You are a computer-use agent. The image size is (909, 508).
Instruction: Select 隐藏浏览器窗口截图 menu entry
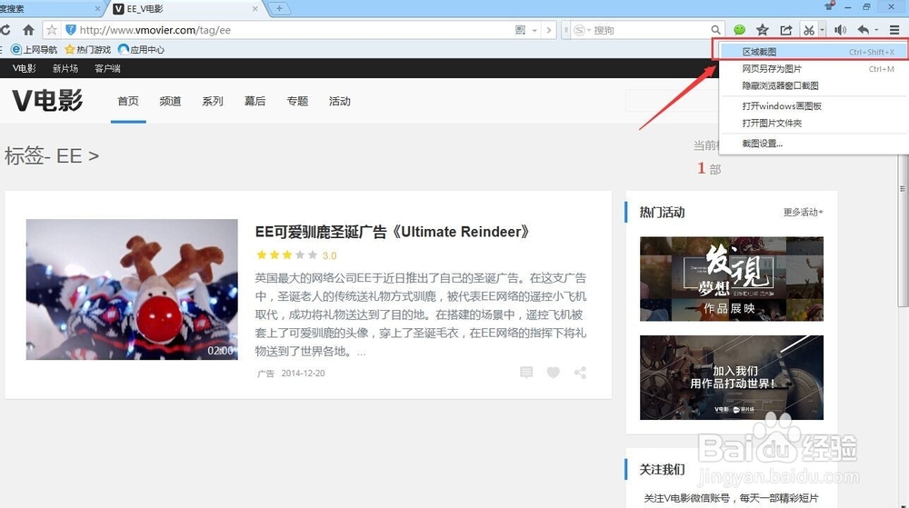814,85
